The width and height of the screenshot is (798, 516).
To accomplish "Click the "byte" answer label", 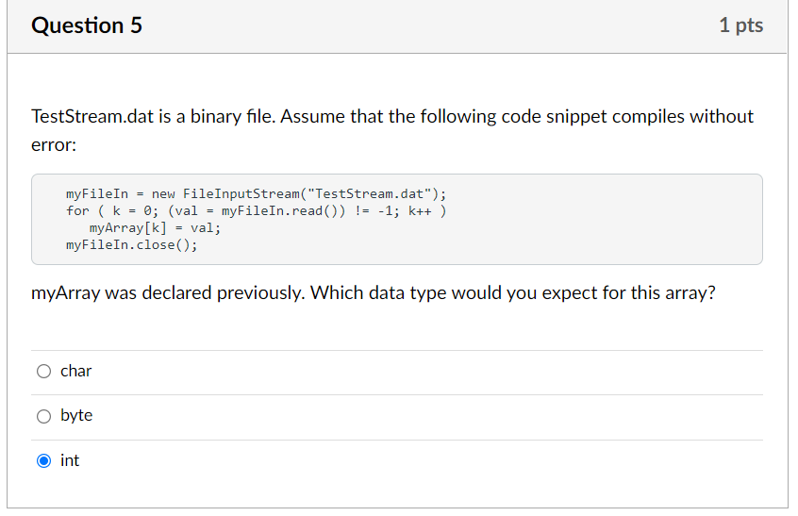I will 76,416.
